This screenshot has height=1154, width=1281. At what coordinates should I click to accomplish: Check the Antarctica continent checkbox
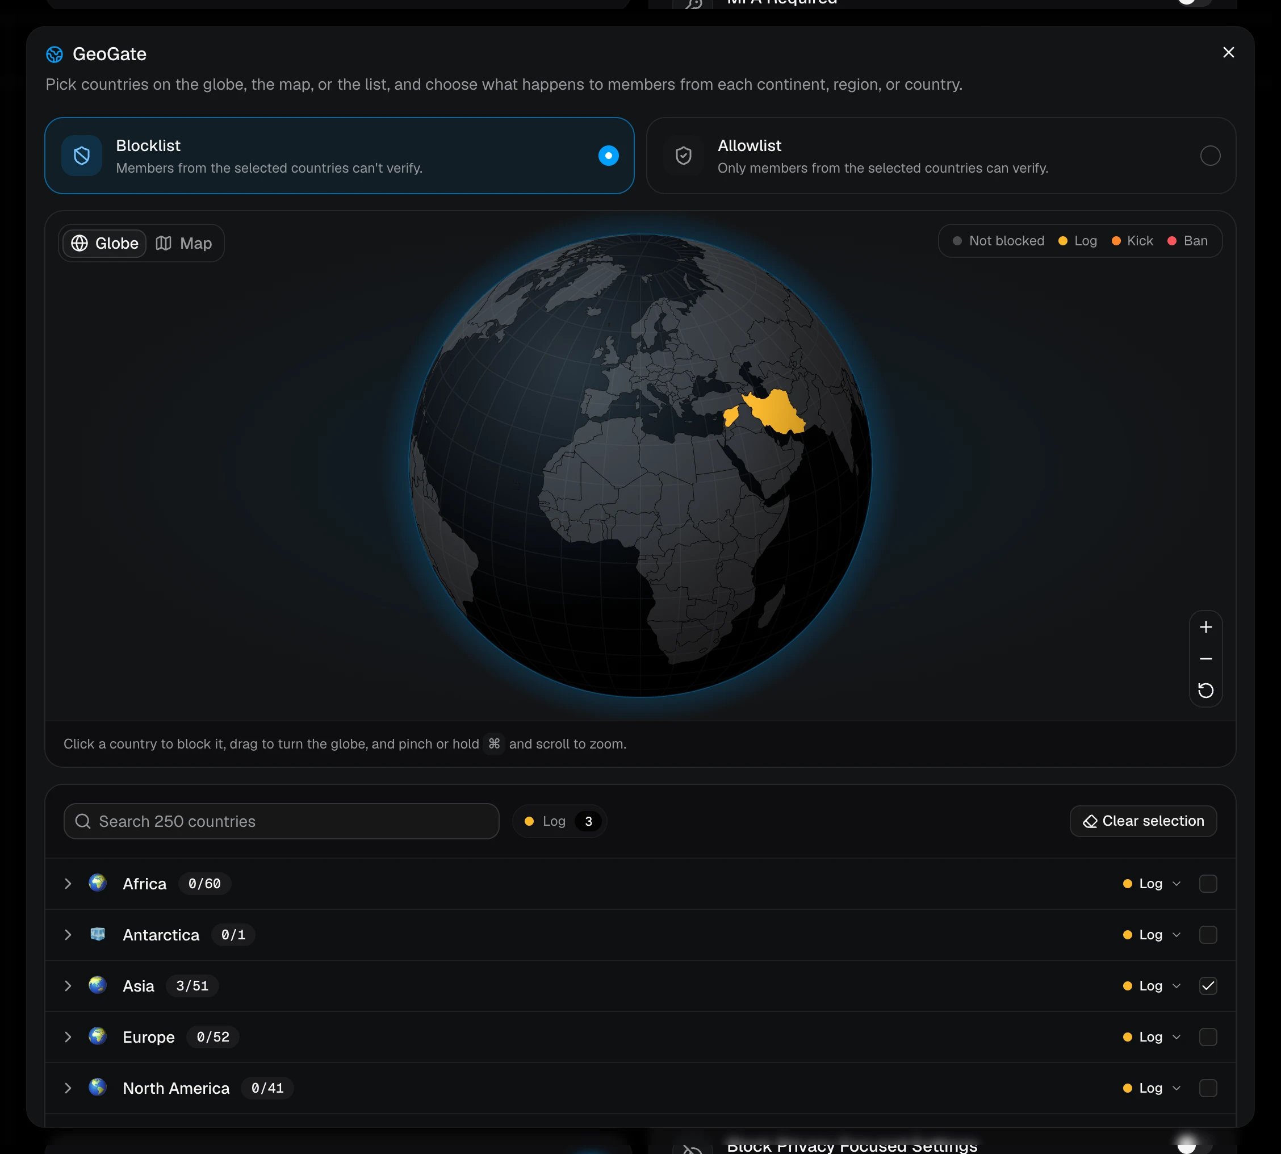coord(1208,935)
